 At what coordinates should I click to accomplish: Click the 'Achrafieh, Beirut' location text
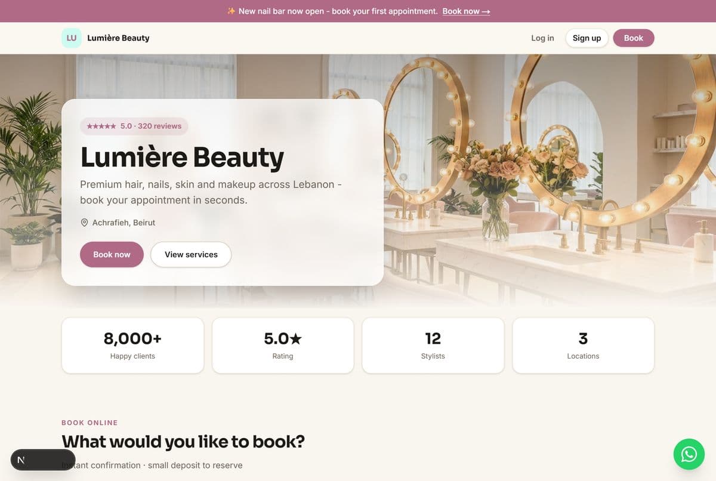click(124, 223)
